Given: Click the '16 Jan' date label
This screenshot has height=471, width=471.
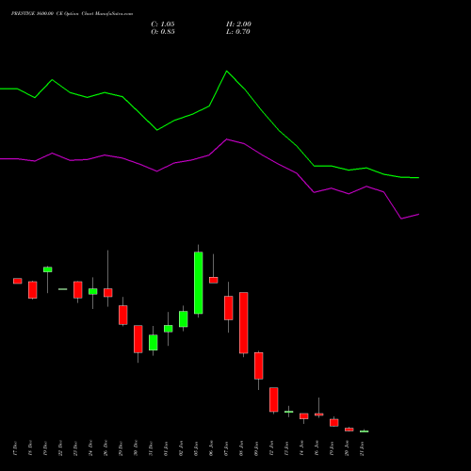Looking at the screenshot, I should 317,448.
